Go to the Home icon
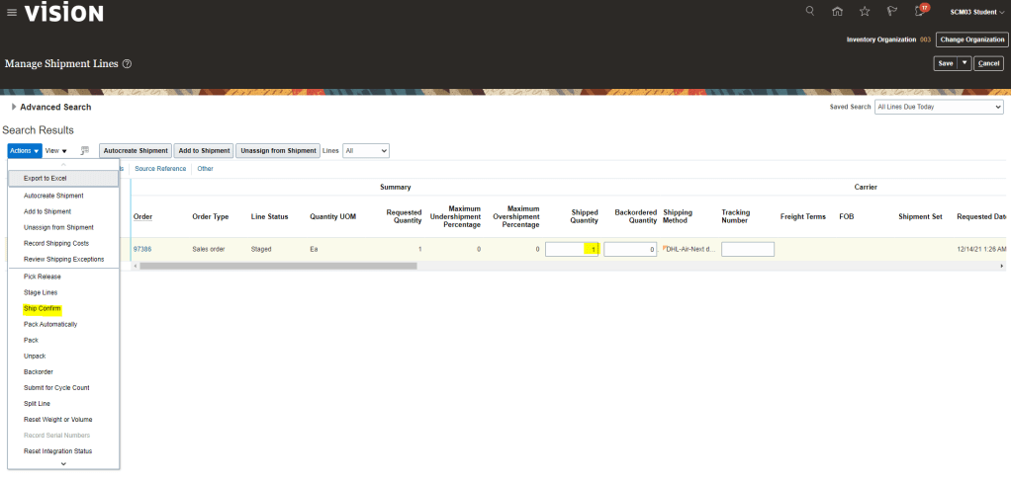 [x=838, y=12]
